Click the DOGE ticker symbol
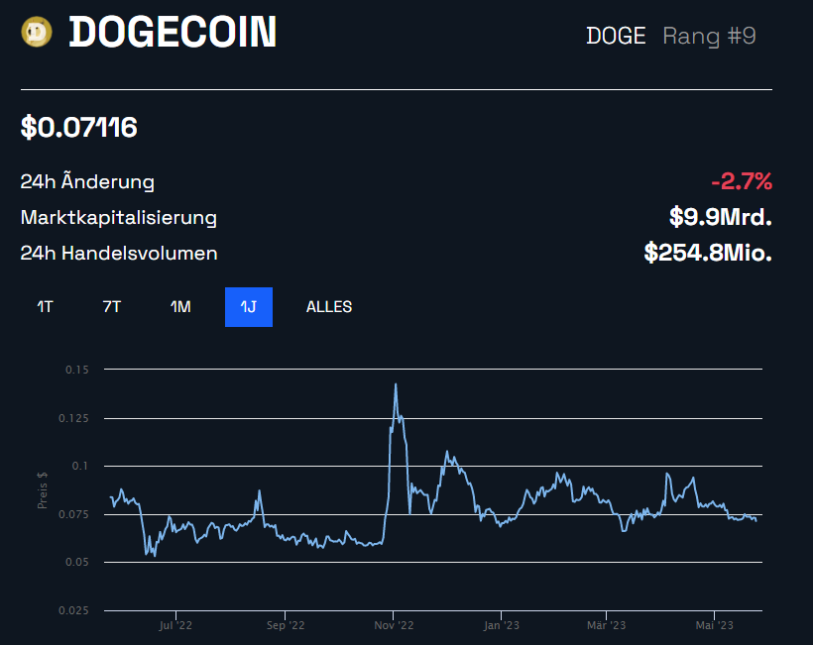Viewport: 813px width, 645px height. click(x=615, y=35)
